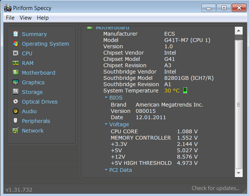The image size is (249, 196).
Task: Click the Storage hard drive icon
Action: (16, 92)
